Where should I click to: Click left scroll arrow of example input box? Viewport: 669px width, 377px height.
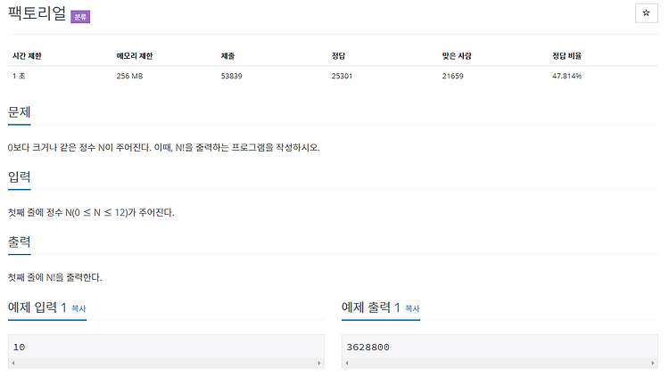click(x=13, y=363)
